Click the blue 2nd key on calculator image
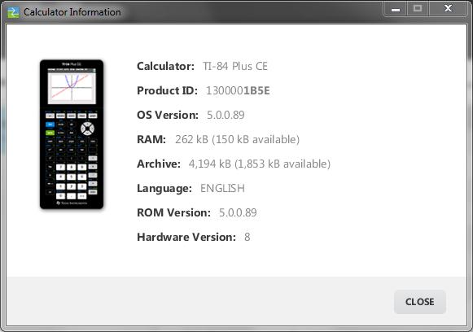The image size is (473, 332). pos(50,124)
